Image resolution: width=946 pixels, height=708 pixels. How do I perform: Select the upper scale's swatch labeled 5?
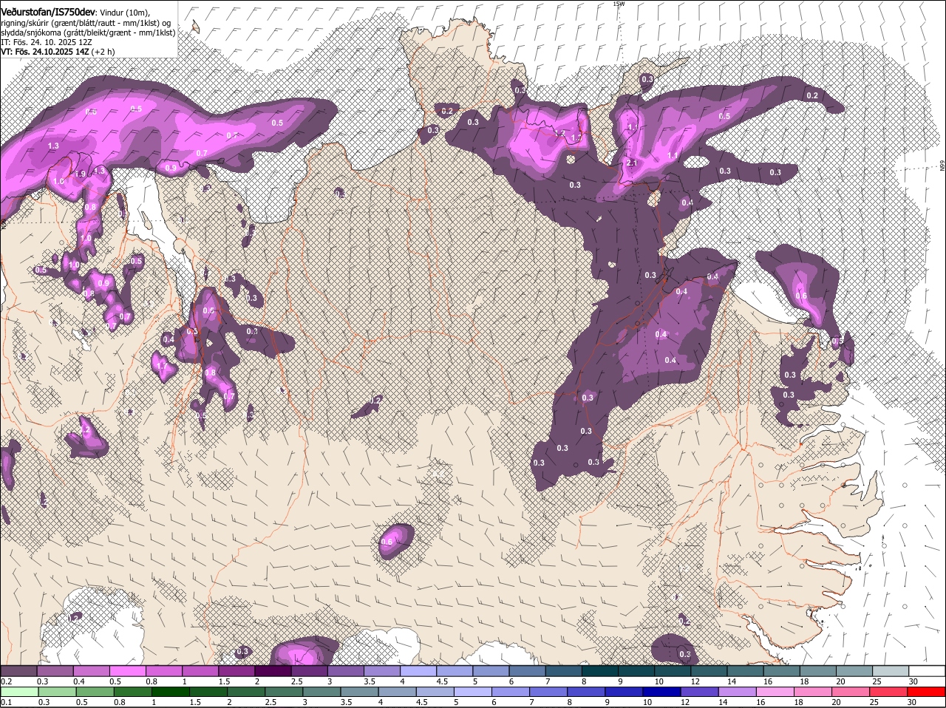(490, 670)
